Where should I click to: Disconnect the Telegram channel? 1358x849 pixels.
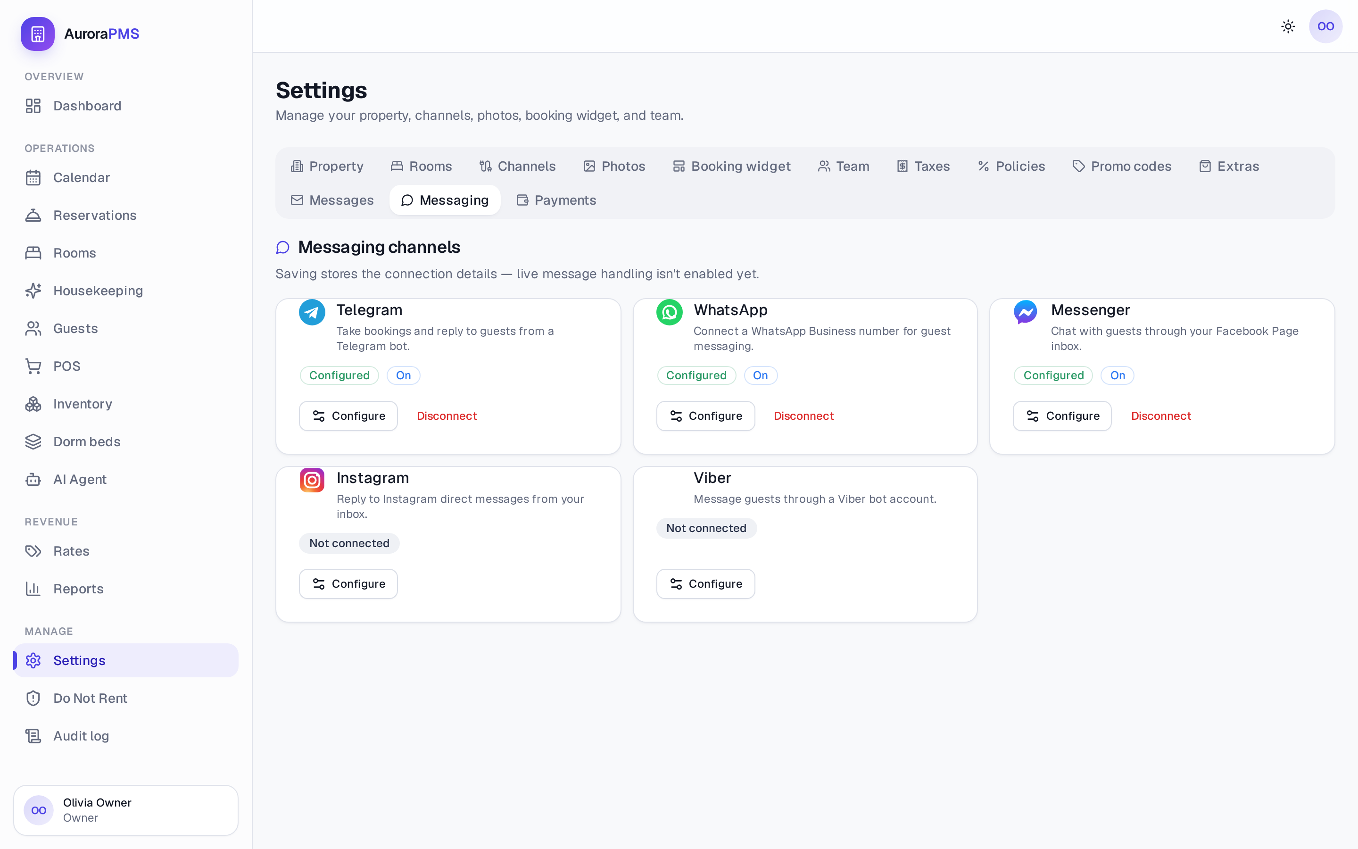point(447,416)
